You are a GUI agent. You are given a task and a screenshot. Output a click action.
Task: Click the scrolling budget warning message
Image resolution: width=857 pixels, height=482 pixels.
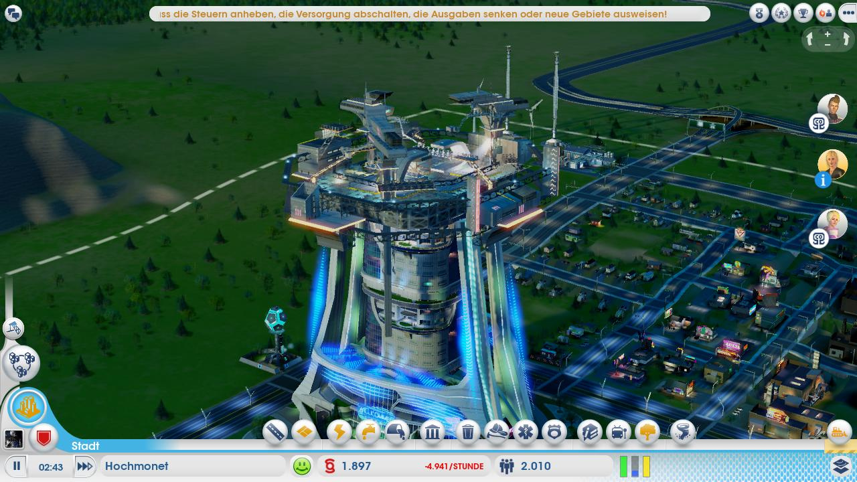[429, 13]
